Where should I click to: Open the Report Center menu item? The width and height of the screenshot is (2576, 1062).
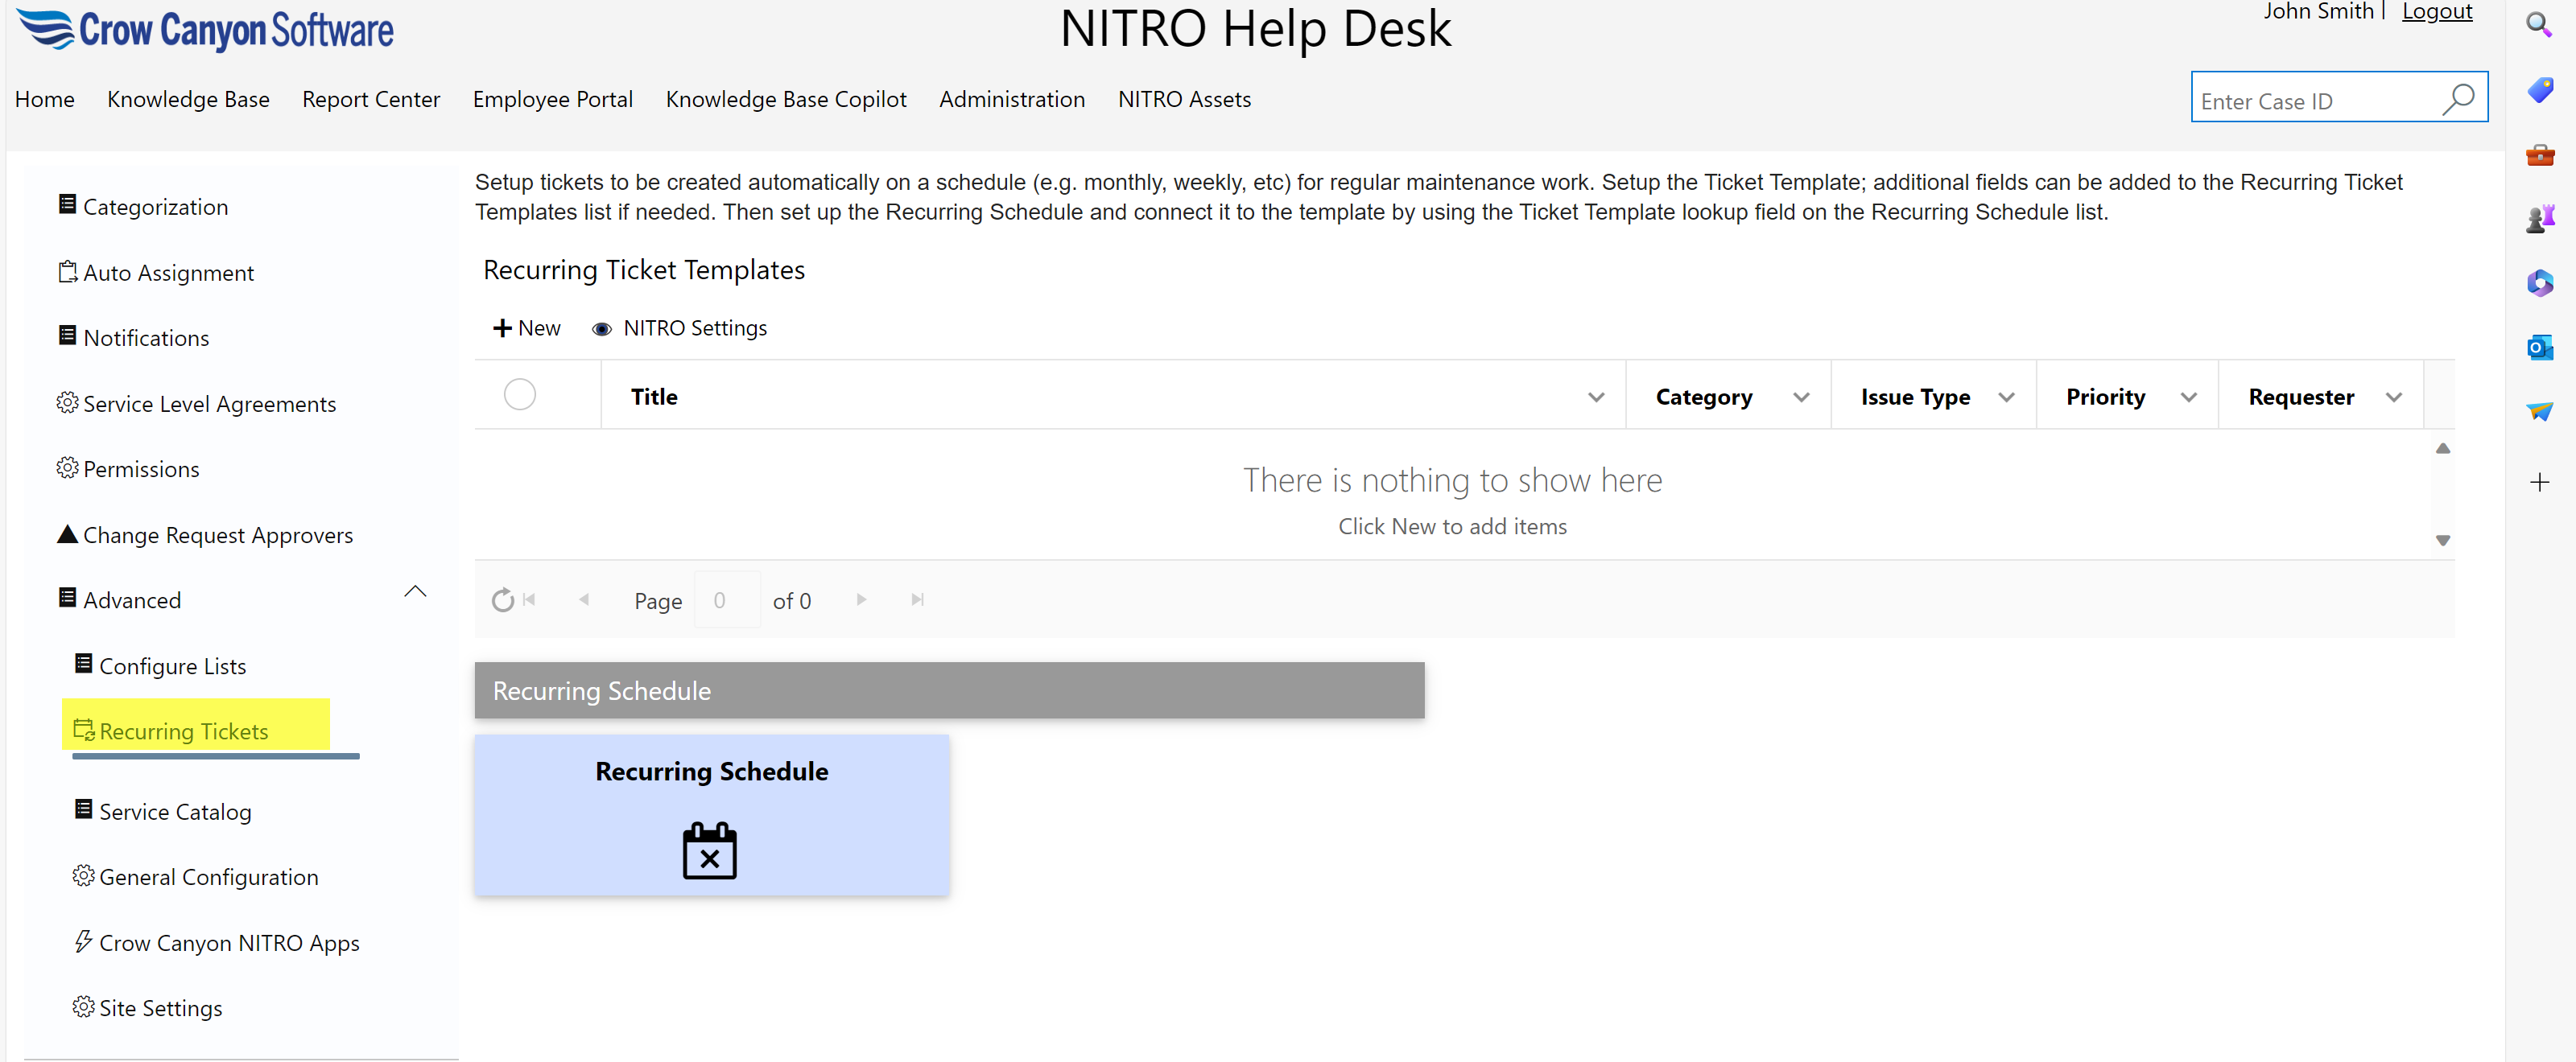coord(370,99)
